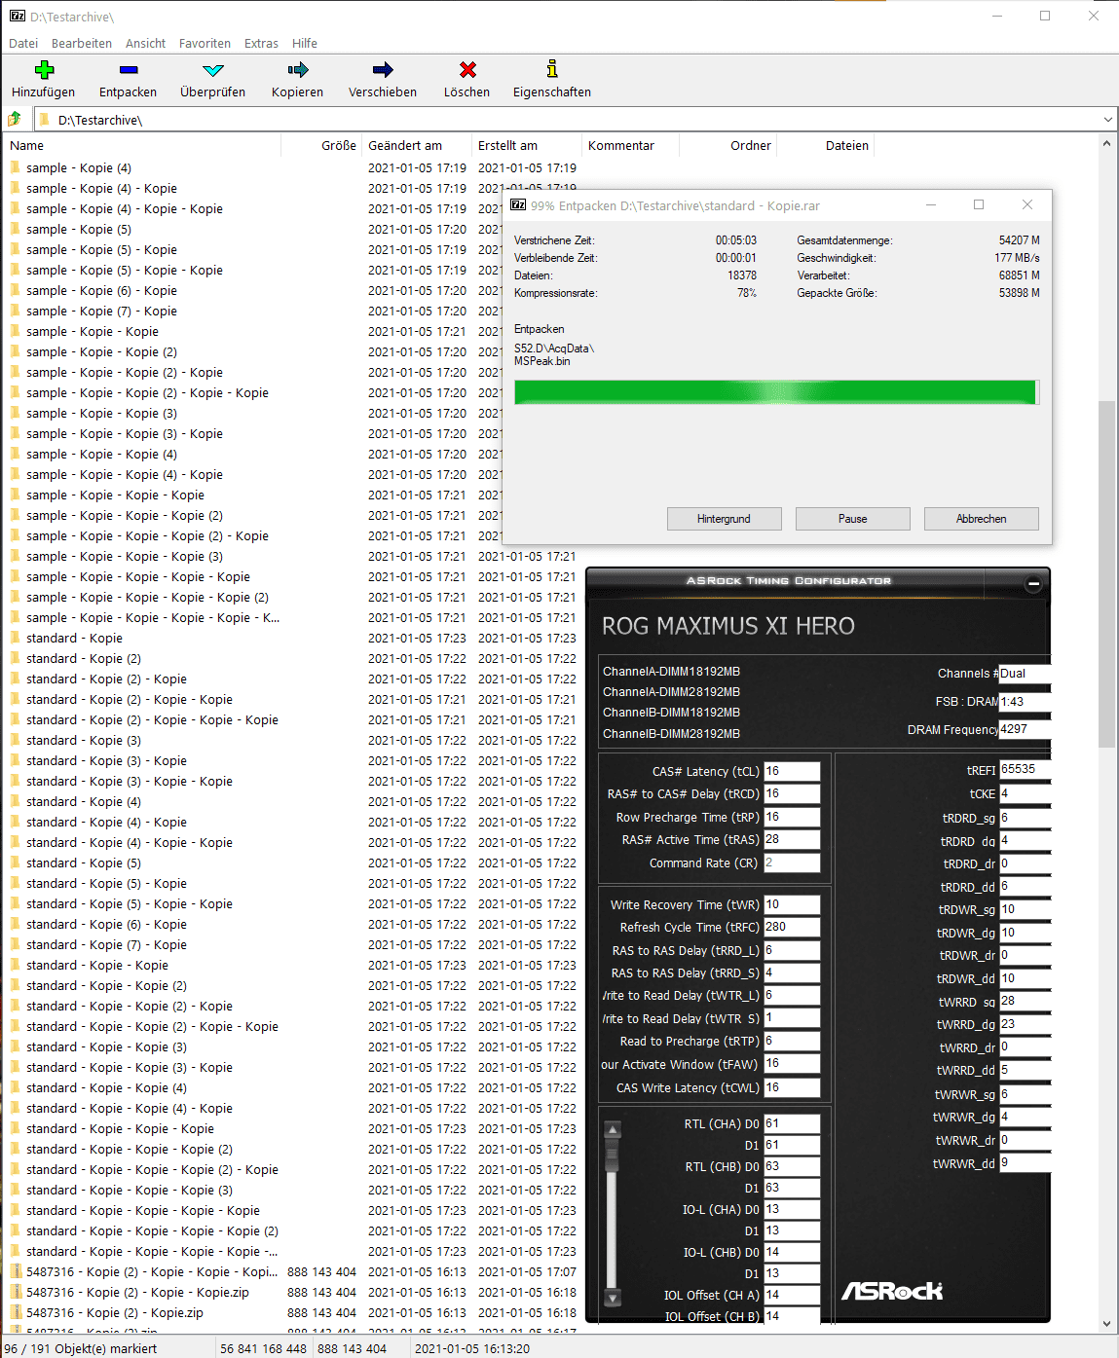The width and height of the screenshot is (1119, 1358).
Task: Open the Bearbeiten menu
Action: coord(82,43)
